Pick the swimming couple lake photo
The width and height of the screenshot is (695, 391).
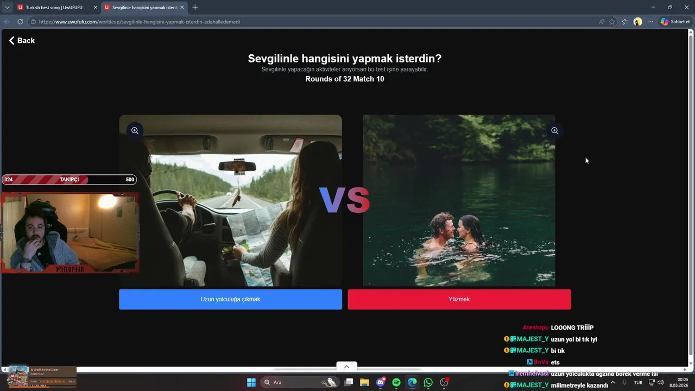(x=459, y=200)
